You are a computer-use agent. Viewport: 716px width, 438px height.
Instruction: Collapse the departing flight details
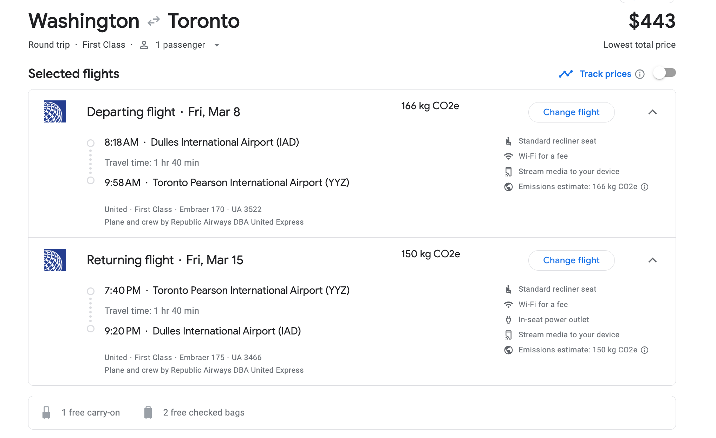point(652,112)
